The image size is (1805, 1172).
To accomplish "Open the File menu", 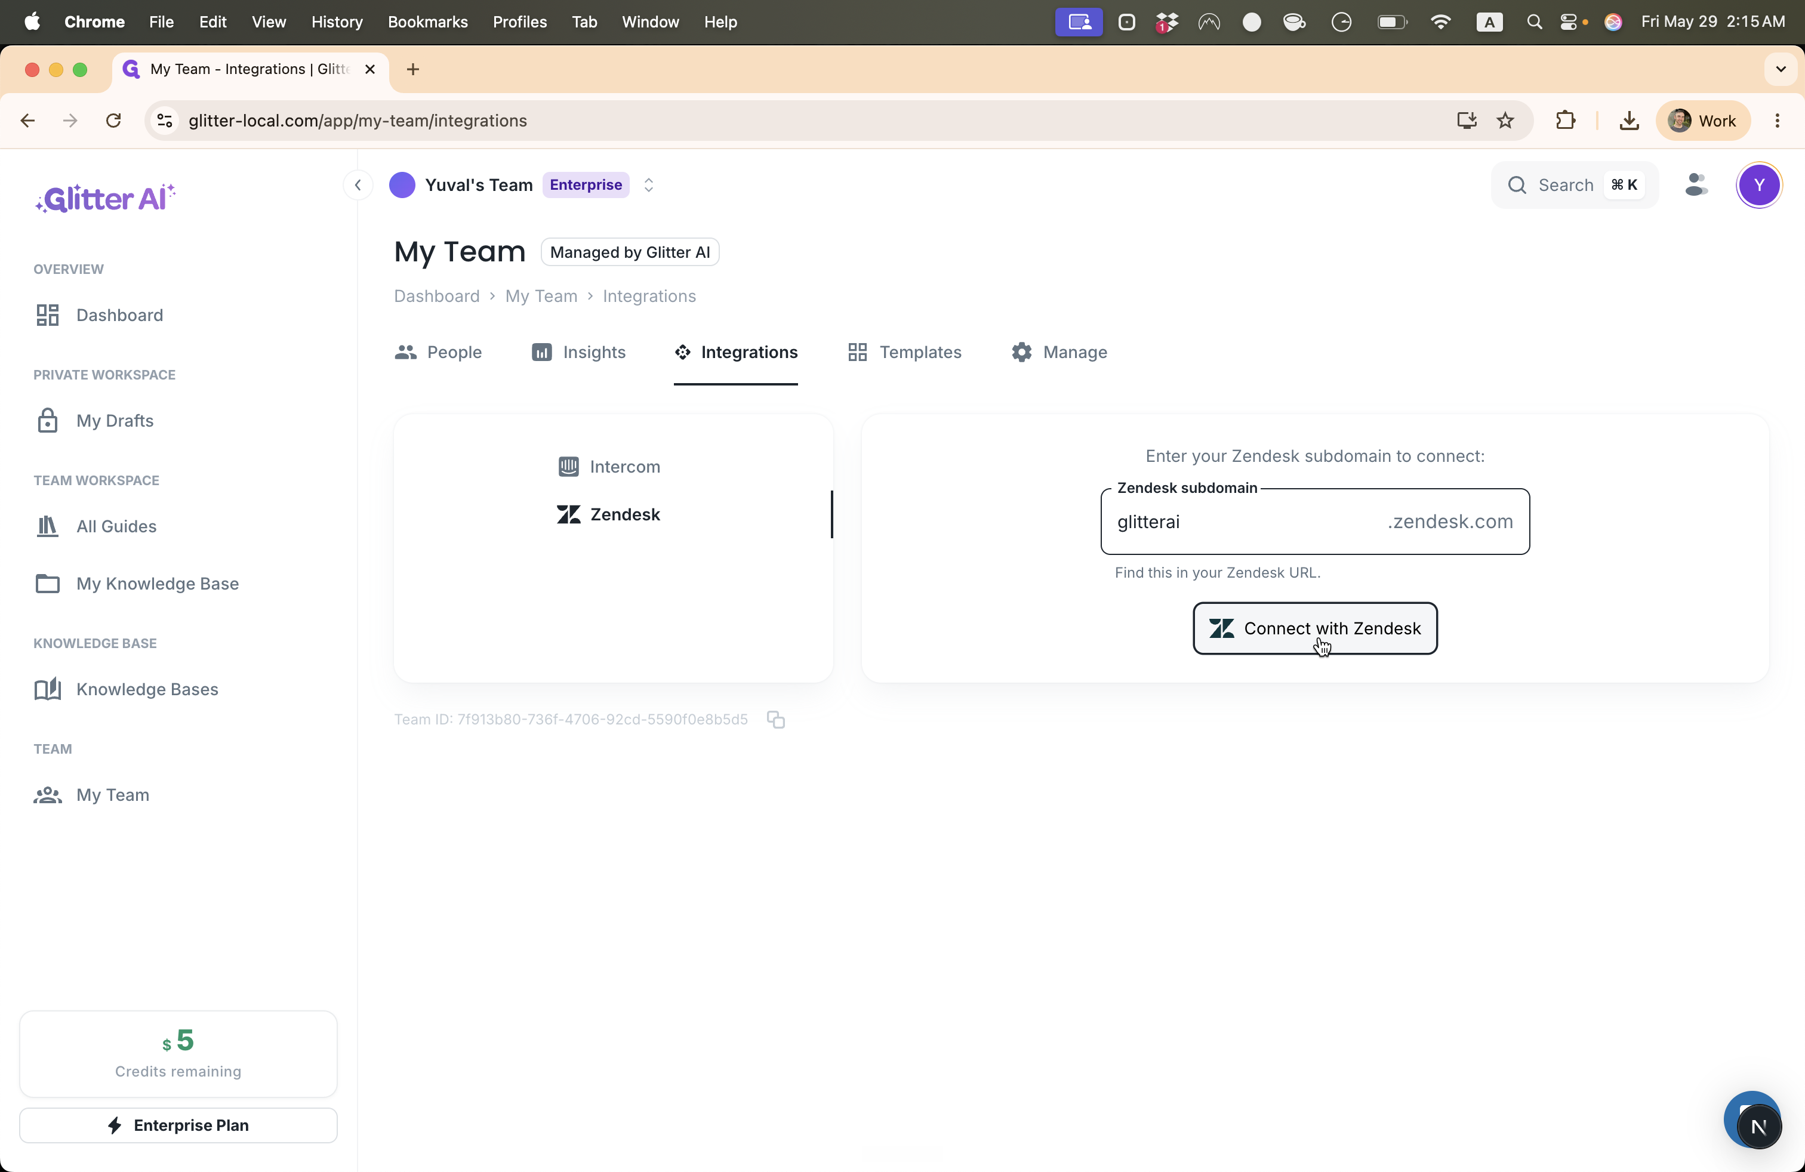I will (162, 22).
